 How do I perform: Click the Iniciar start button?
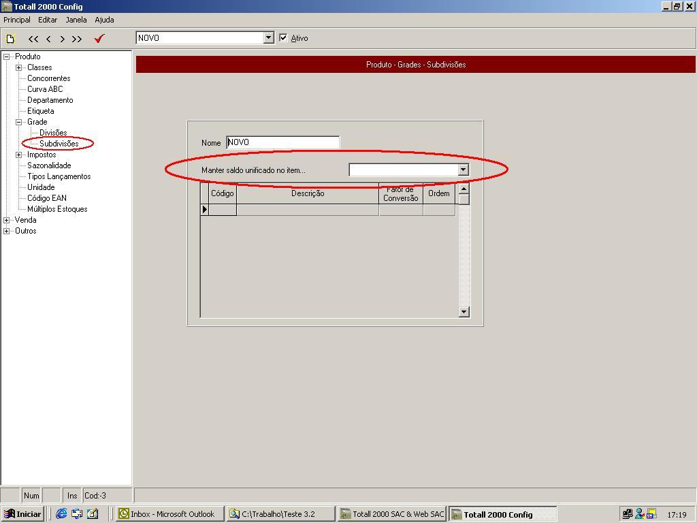click(x=22, y=513)
